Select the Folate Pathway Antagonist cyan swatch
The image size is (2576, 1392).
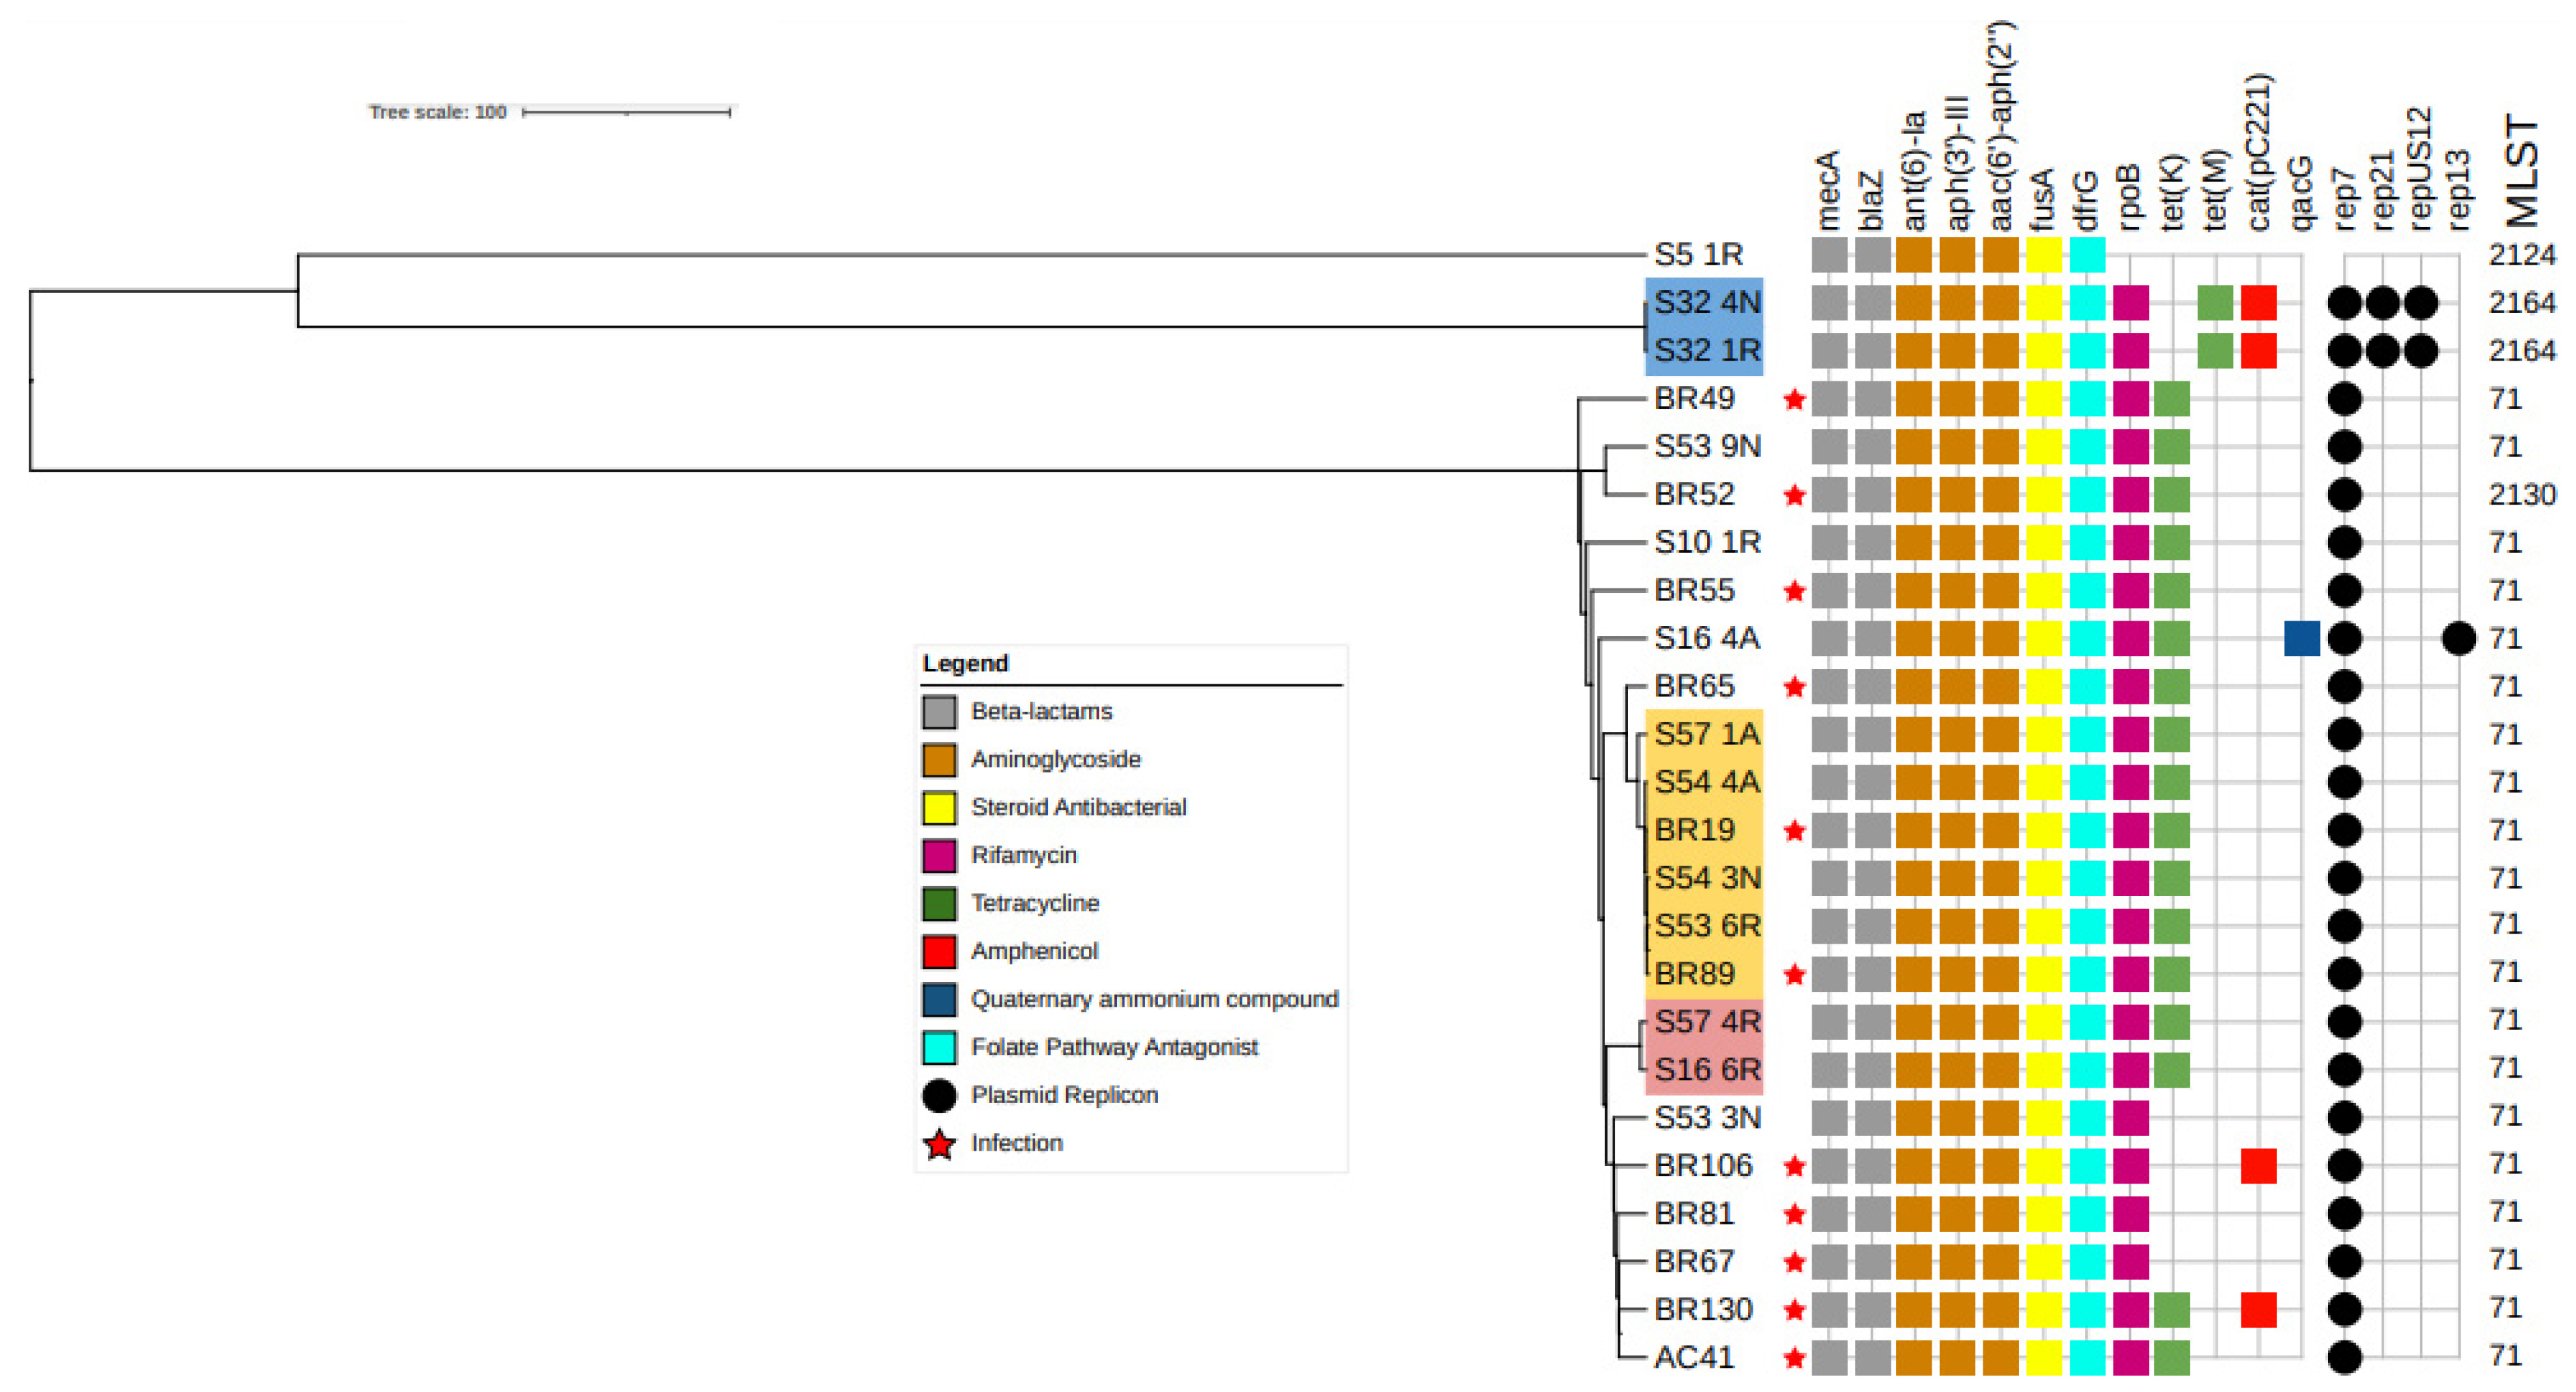[x=939, y=1048]
